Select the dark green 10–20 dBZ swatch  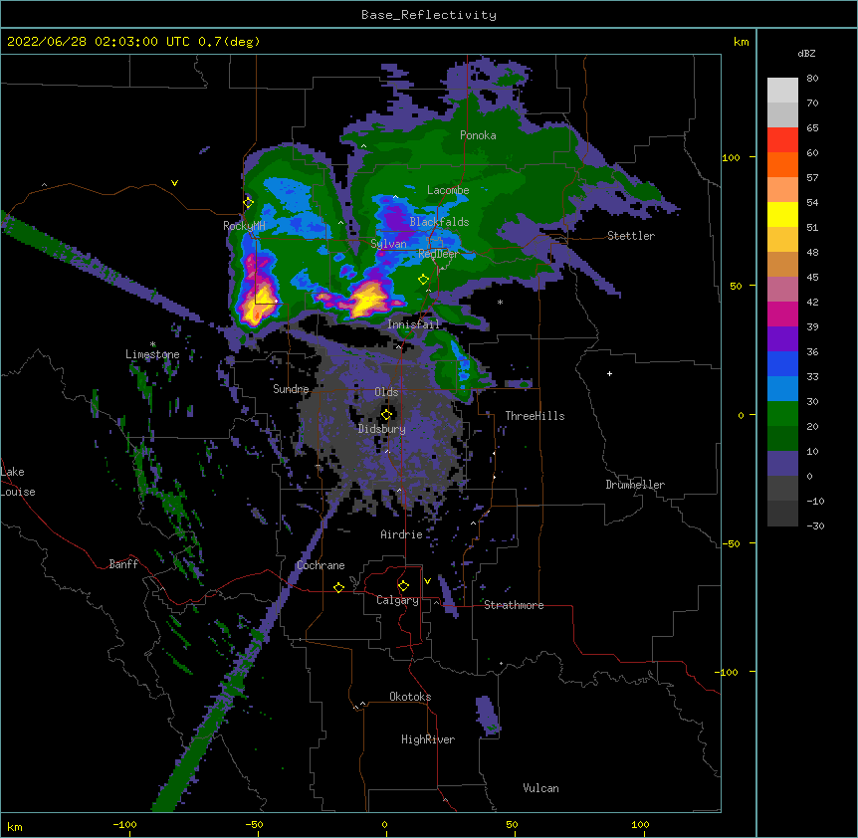tap(782, 439)
